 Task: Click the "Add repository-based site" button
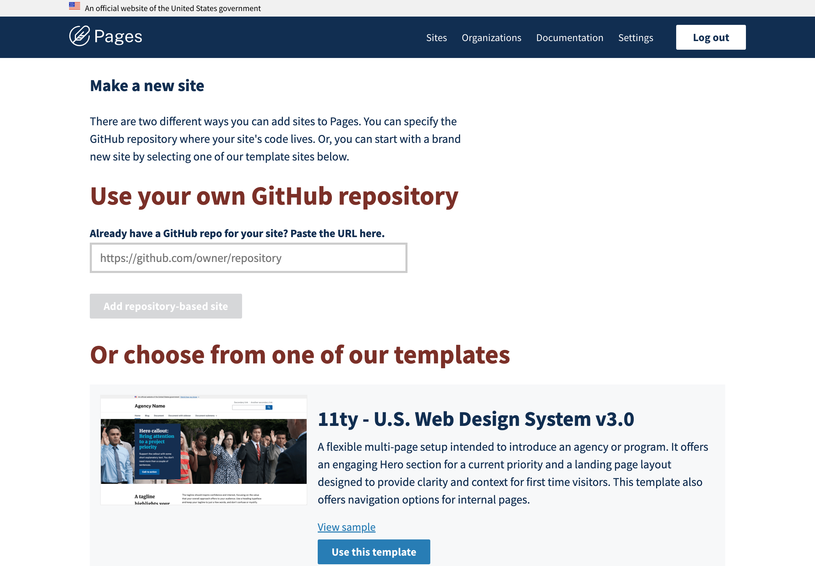(165, 306)
